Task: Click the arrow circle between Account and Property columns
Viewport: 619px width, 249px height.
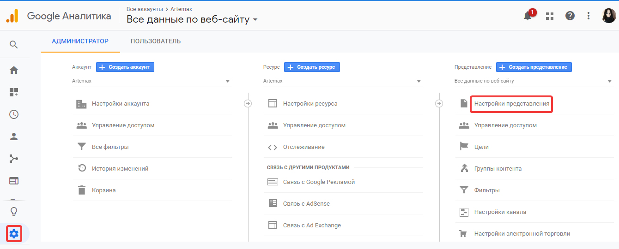Action: 248,104
